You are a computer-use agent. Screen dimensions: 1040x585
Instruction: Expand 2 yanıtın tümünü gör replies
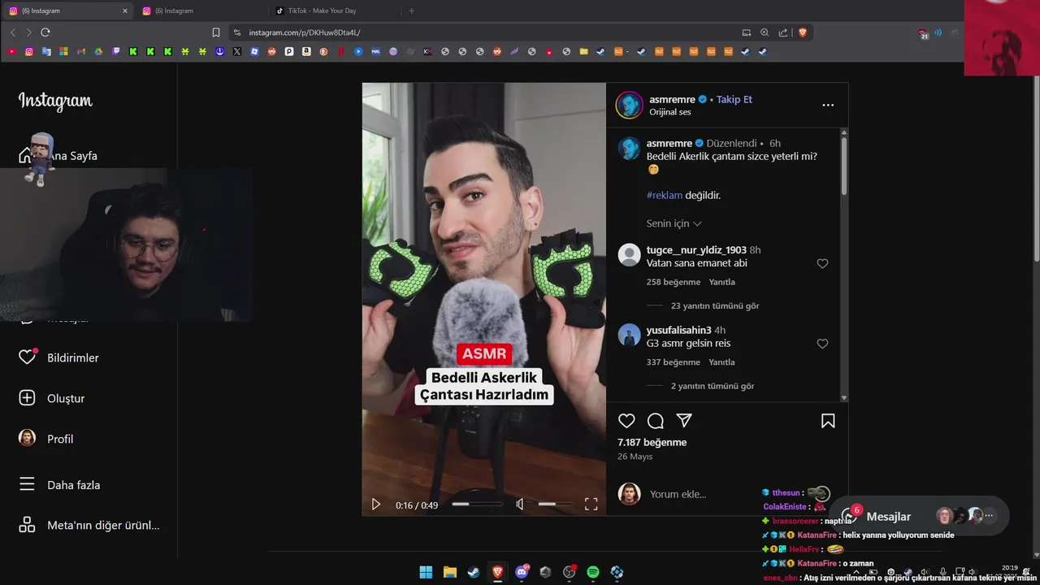point(713,386)
